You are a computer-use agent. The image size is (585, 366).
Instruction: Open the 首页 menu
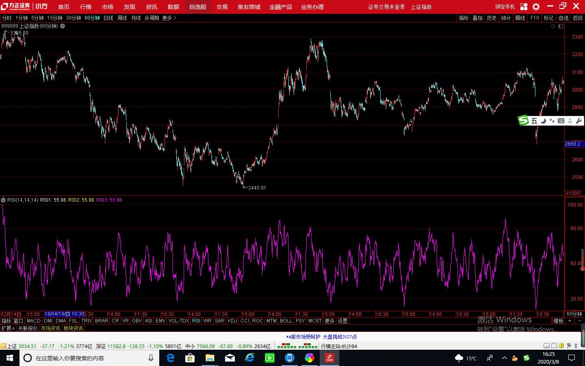coord(64,7)
